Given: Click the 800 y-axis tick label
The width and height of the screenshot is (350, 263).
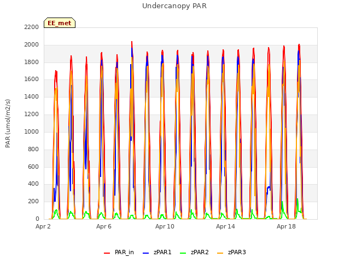Looking at the screenshot, I should (x=33, y=149).
